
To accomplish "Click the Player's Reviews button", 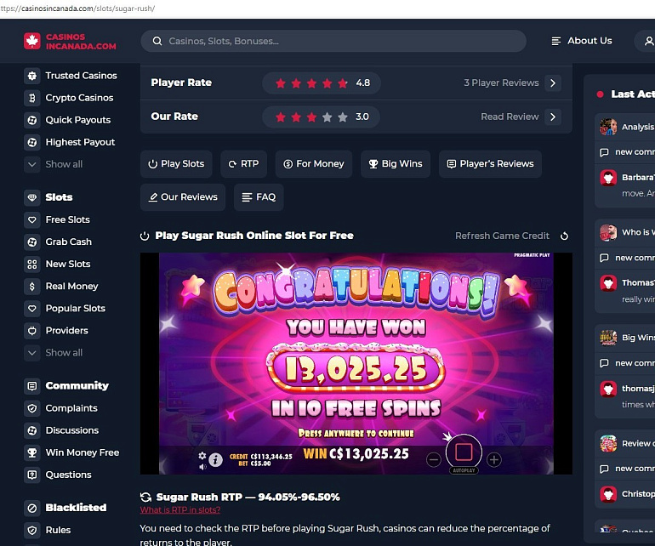I will pyautogui.click(x=491, y=164).
